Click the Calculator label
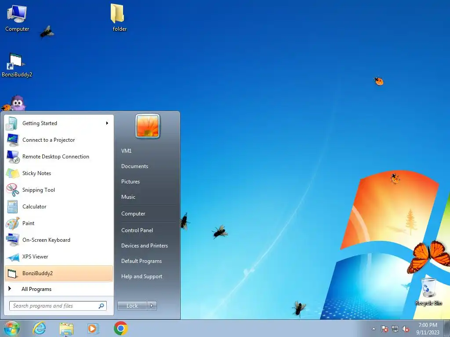This screenshot has width=450, height=337. pyautogui.click(x=34, y=207)
